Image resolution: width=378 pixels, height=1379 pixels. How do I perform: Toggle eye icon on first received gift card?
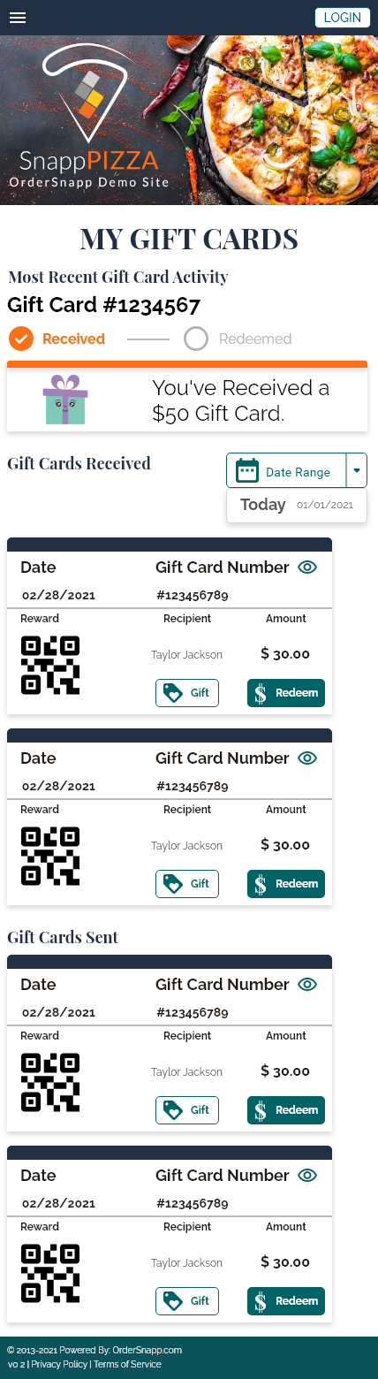(307, 568)
